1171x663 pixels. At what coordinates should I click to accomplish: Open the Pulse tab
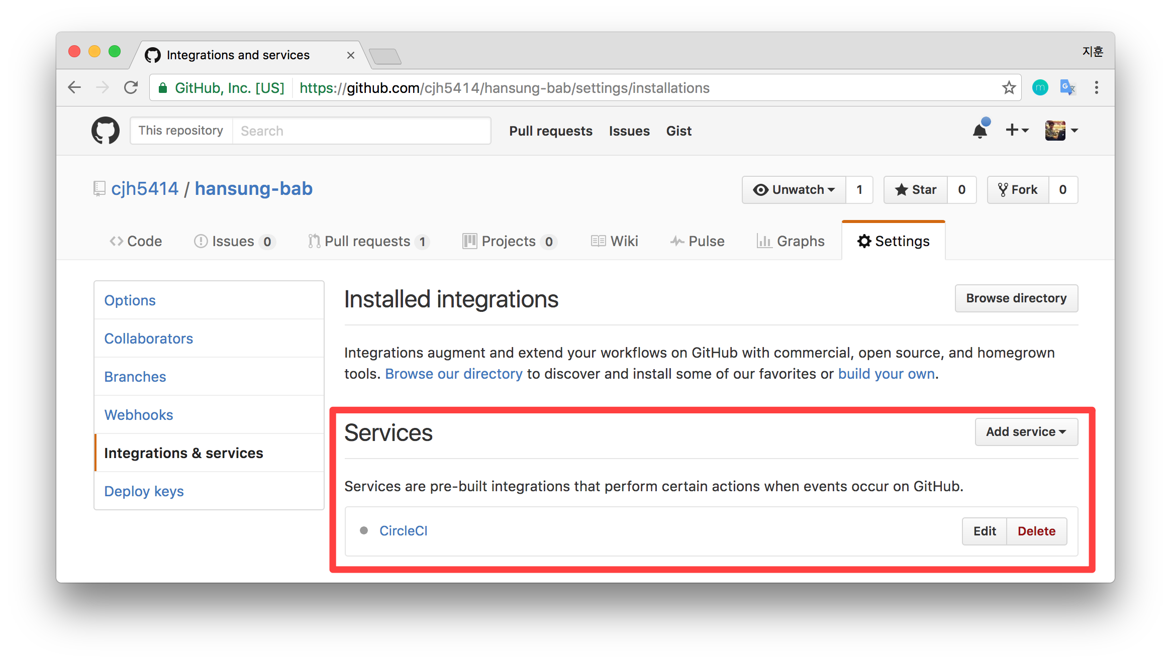[x=697, y=241]
